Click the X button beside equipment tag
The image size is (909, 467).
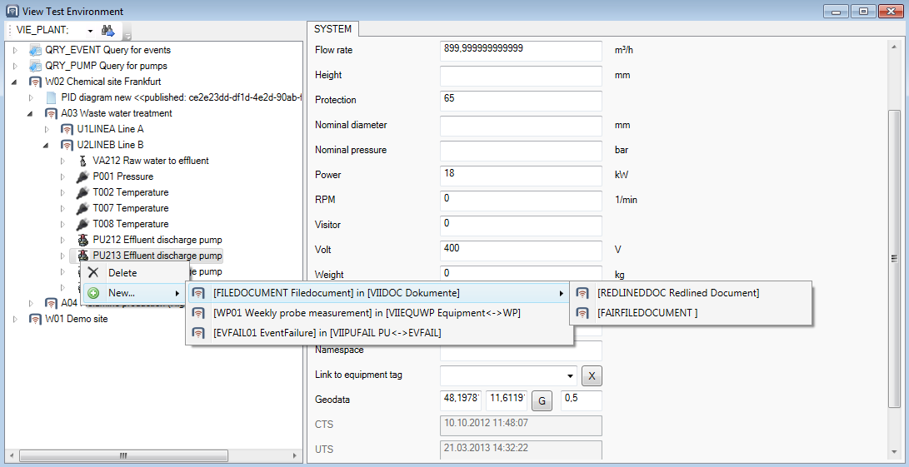click(591, 375)
